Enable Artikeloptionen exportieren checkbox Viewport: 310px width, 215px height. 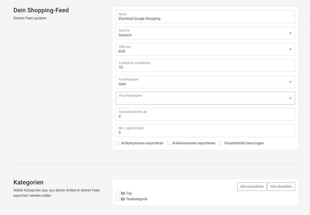[x=117, y=143]
